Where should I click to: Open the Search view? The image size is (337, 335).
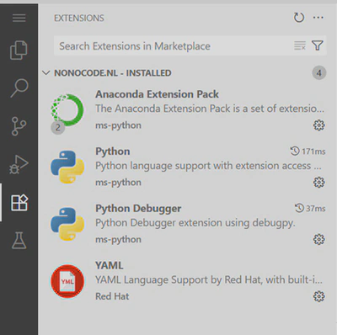[19, 88]
